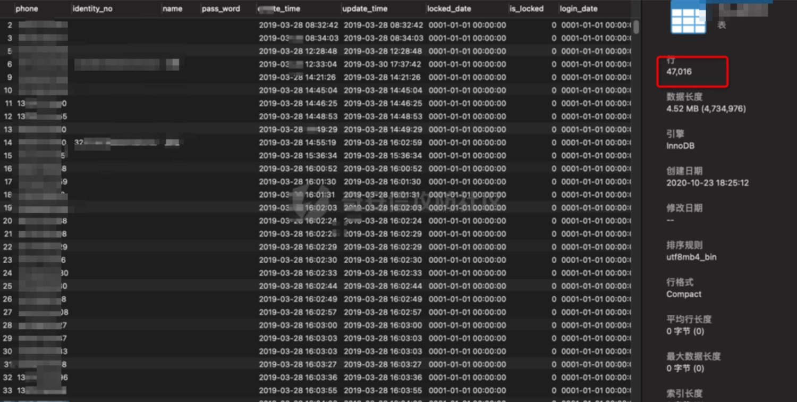Select the 最大数据长度 label
This screenshot has height=402, width=797.
pyautogui.click(x=693, y=356)
